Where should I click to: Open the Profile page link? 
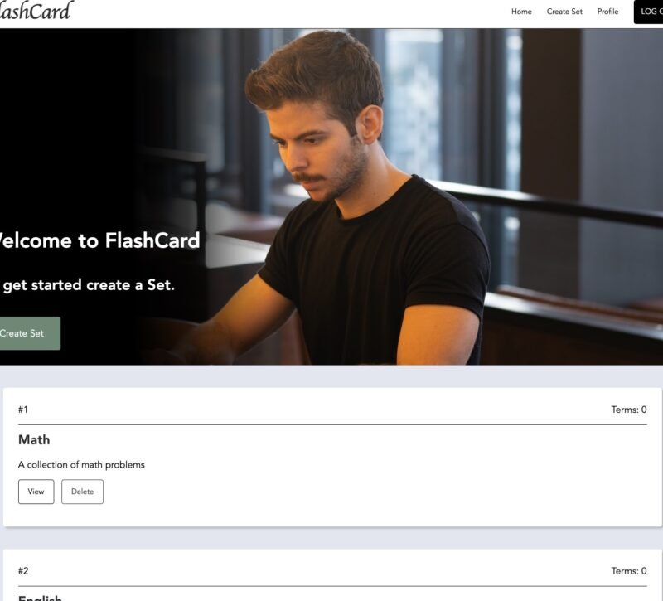click(x=607, y=12)
